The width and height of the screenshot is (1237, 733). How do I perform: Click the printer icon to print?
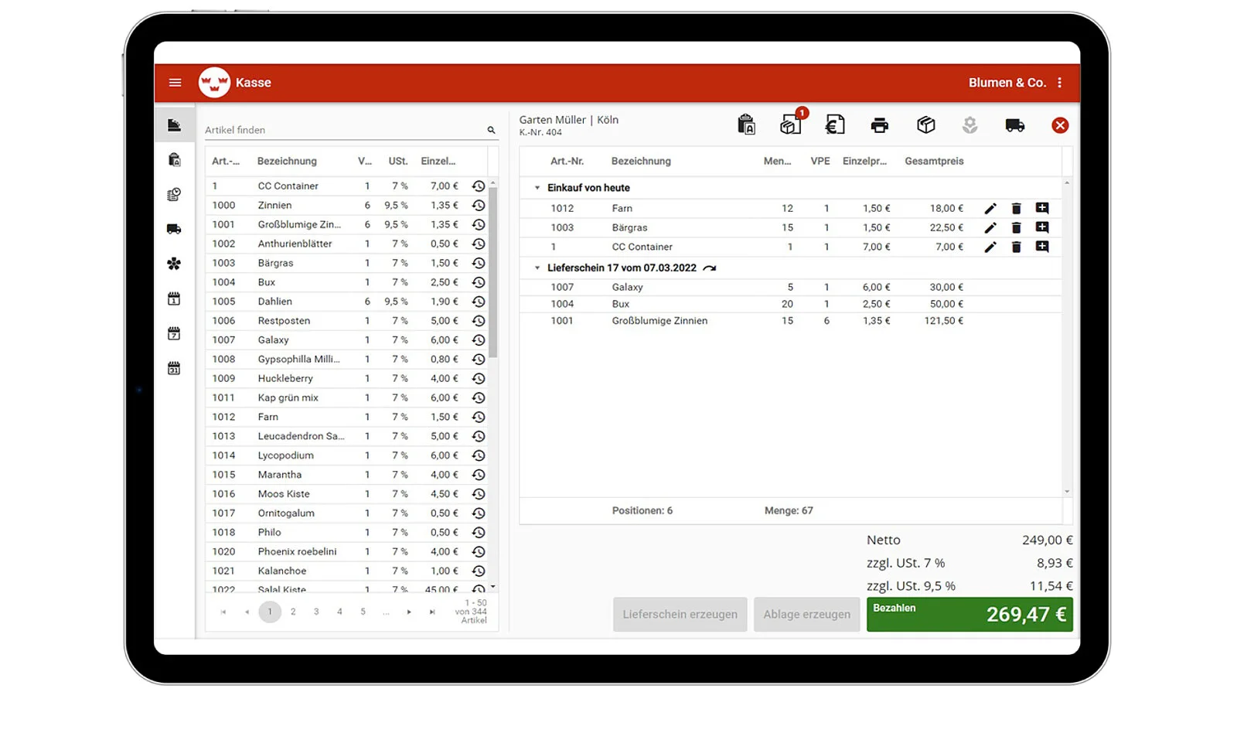coord(880,124)
